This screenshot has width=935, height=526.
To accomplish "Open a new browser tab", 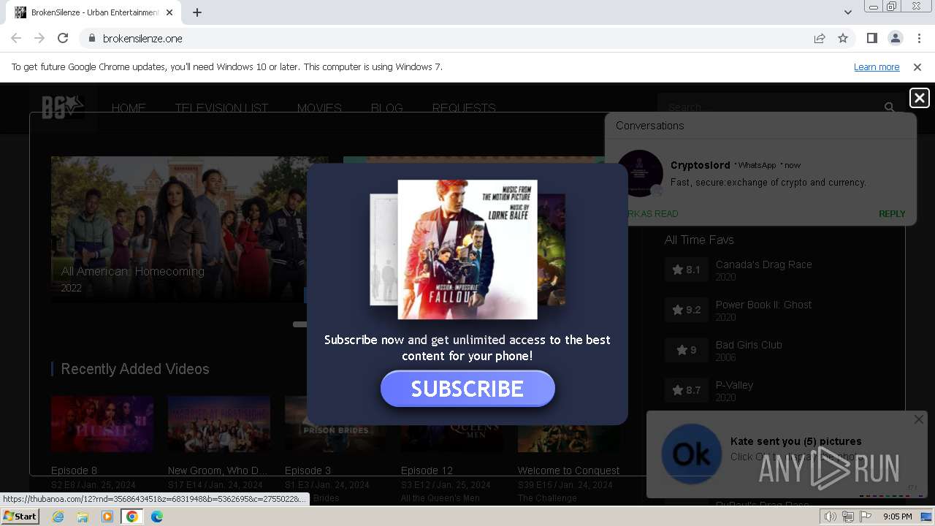I will pos(197,12).
